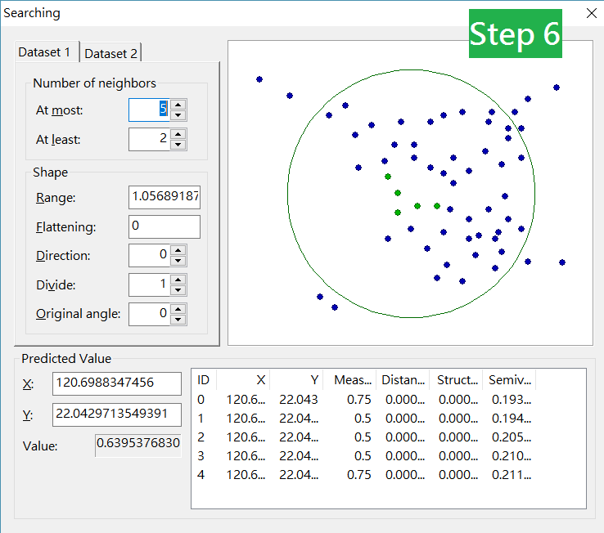Select neighbor row with ID 2
604x533 pixels.
click(364, 437)
